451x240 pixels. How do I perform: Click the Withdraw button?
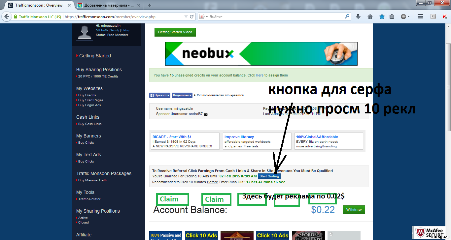coord(354,210)
